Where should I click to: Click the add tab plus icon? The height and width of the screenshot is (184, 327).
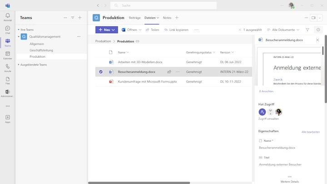[x=177, y=18]
